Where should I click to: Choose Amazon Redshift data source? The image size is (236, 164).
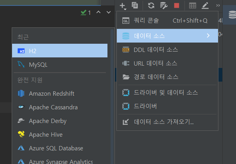60,94
